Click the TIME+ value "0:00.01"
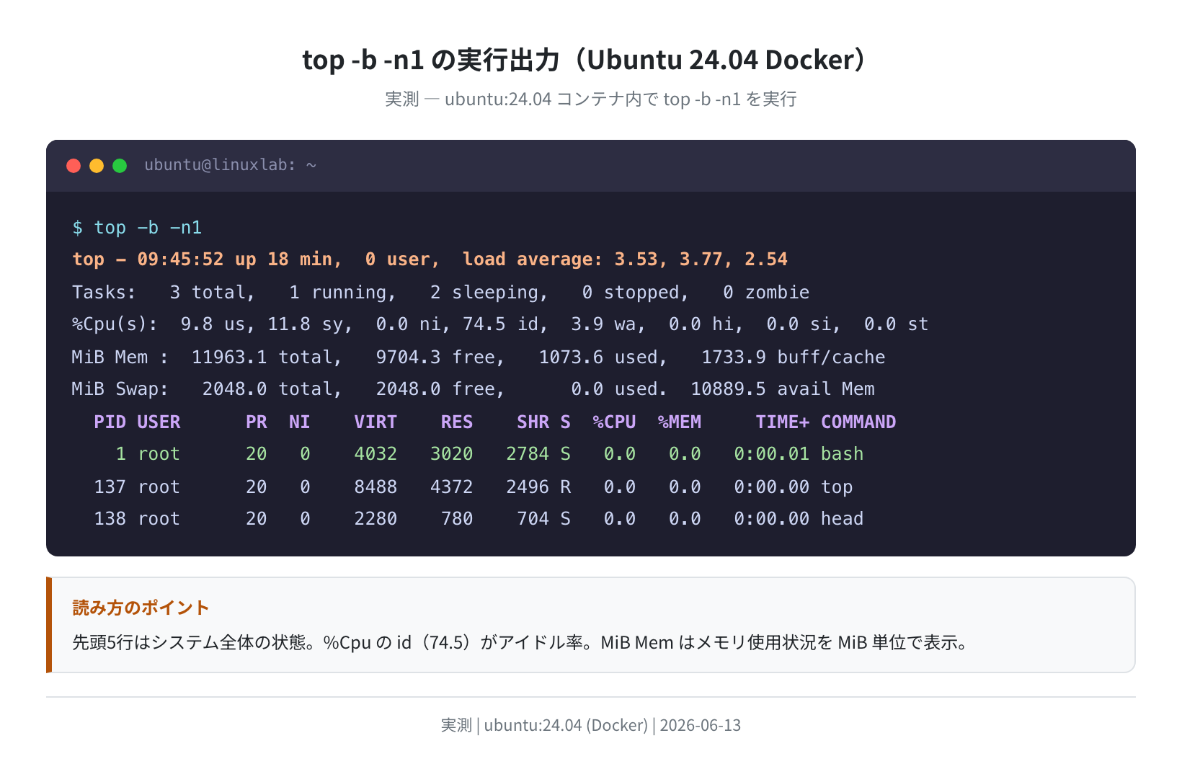The width and height of the screenshot is (1182, 764). 772,454
